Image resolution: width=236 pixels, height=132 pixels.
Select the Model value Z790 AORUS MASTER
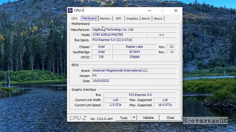pyautogui.click(x=119, y=34)
